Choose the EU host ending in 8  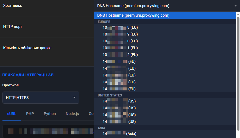point(165,27)
